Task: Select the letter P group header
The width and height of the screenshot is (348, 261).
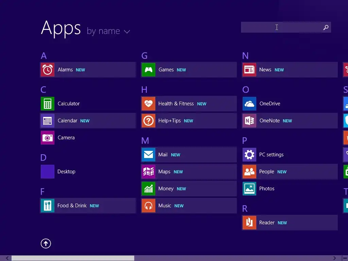Action: 245,141
